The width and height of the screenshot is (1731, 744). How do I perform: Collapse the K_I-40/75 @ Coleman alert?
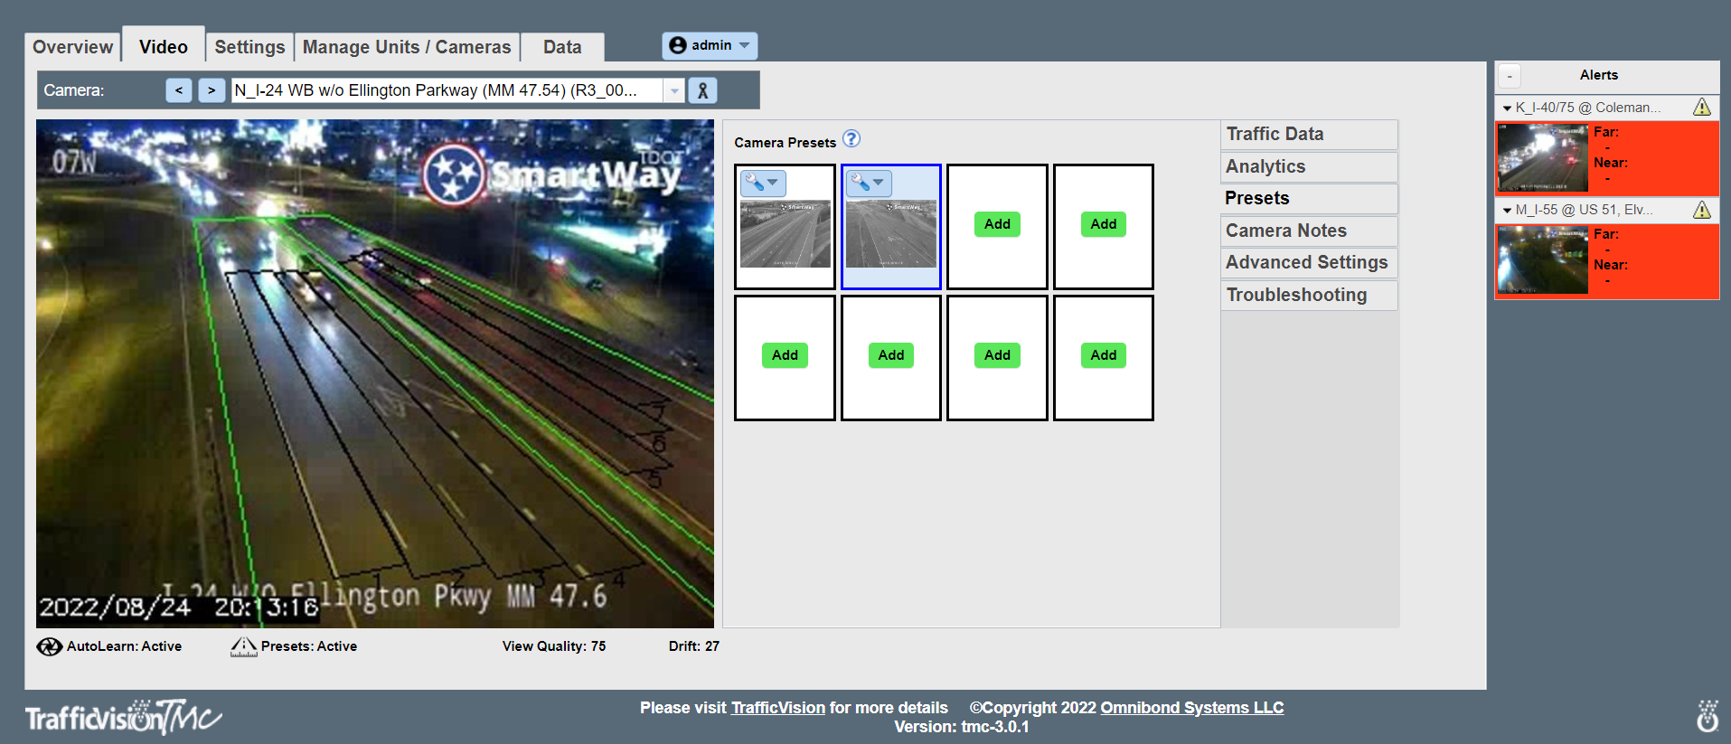pyautogui.click(x=1507, y=108)
